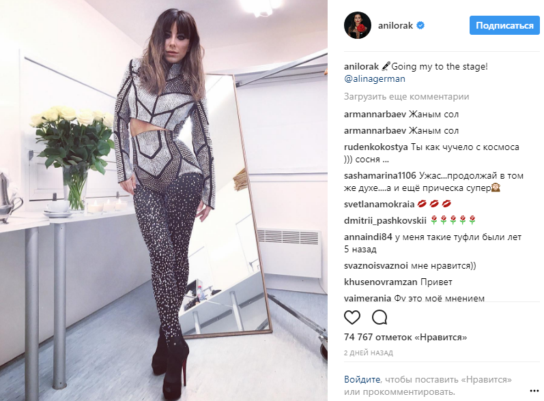The height and width of the screenshot is (401, 544).
Task: View the 74 767 likes count
Action: click(405, 337)
